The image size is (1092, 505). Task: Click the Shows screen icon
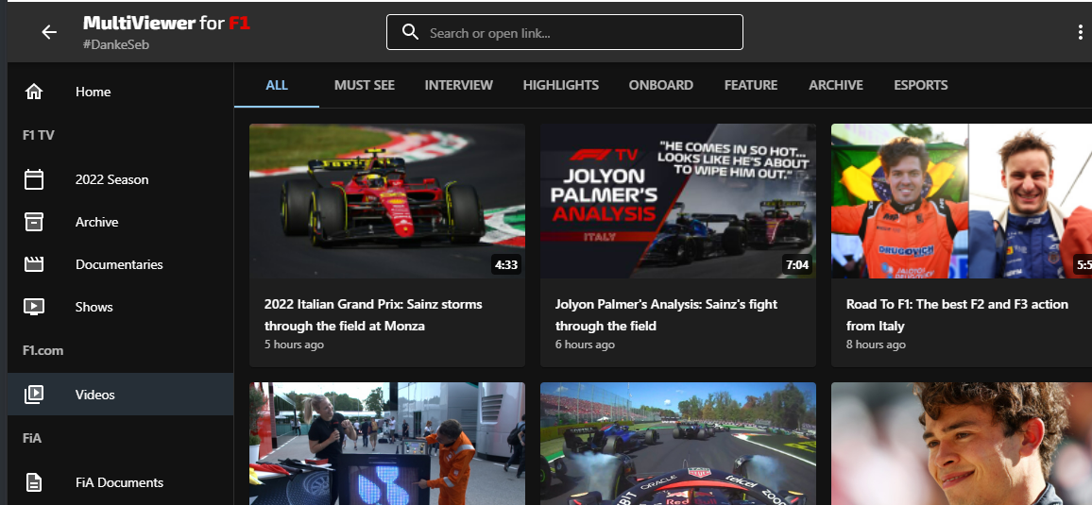point(33,307)
